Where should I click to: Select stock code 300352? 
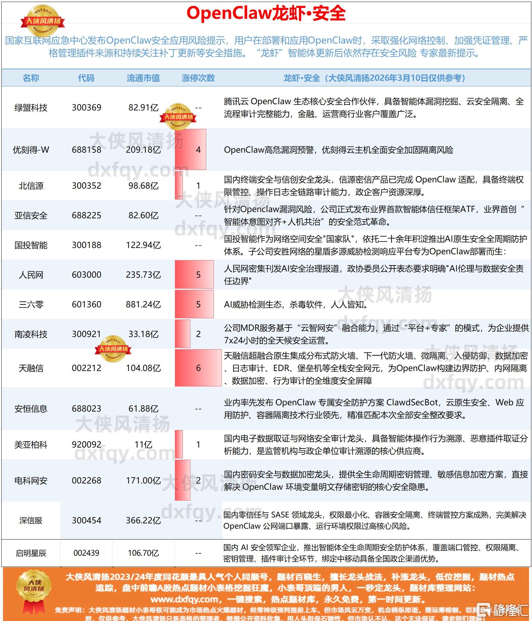pos(87,186)
